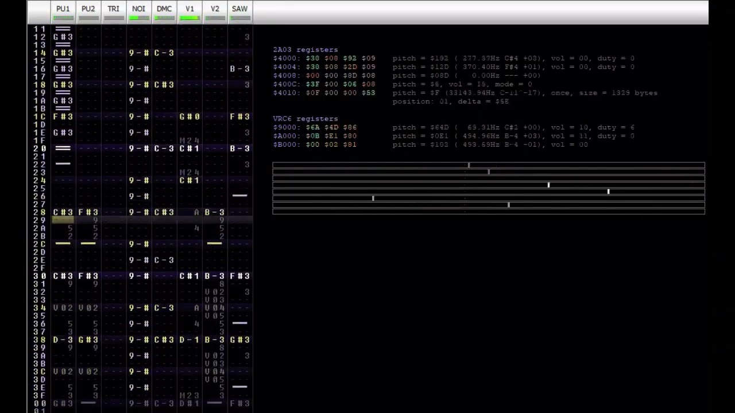Select the G#3 note in PU2 row 38
The image size is (735, 413).
point(88,340)
